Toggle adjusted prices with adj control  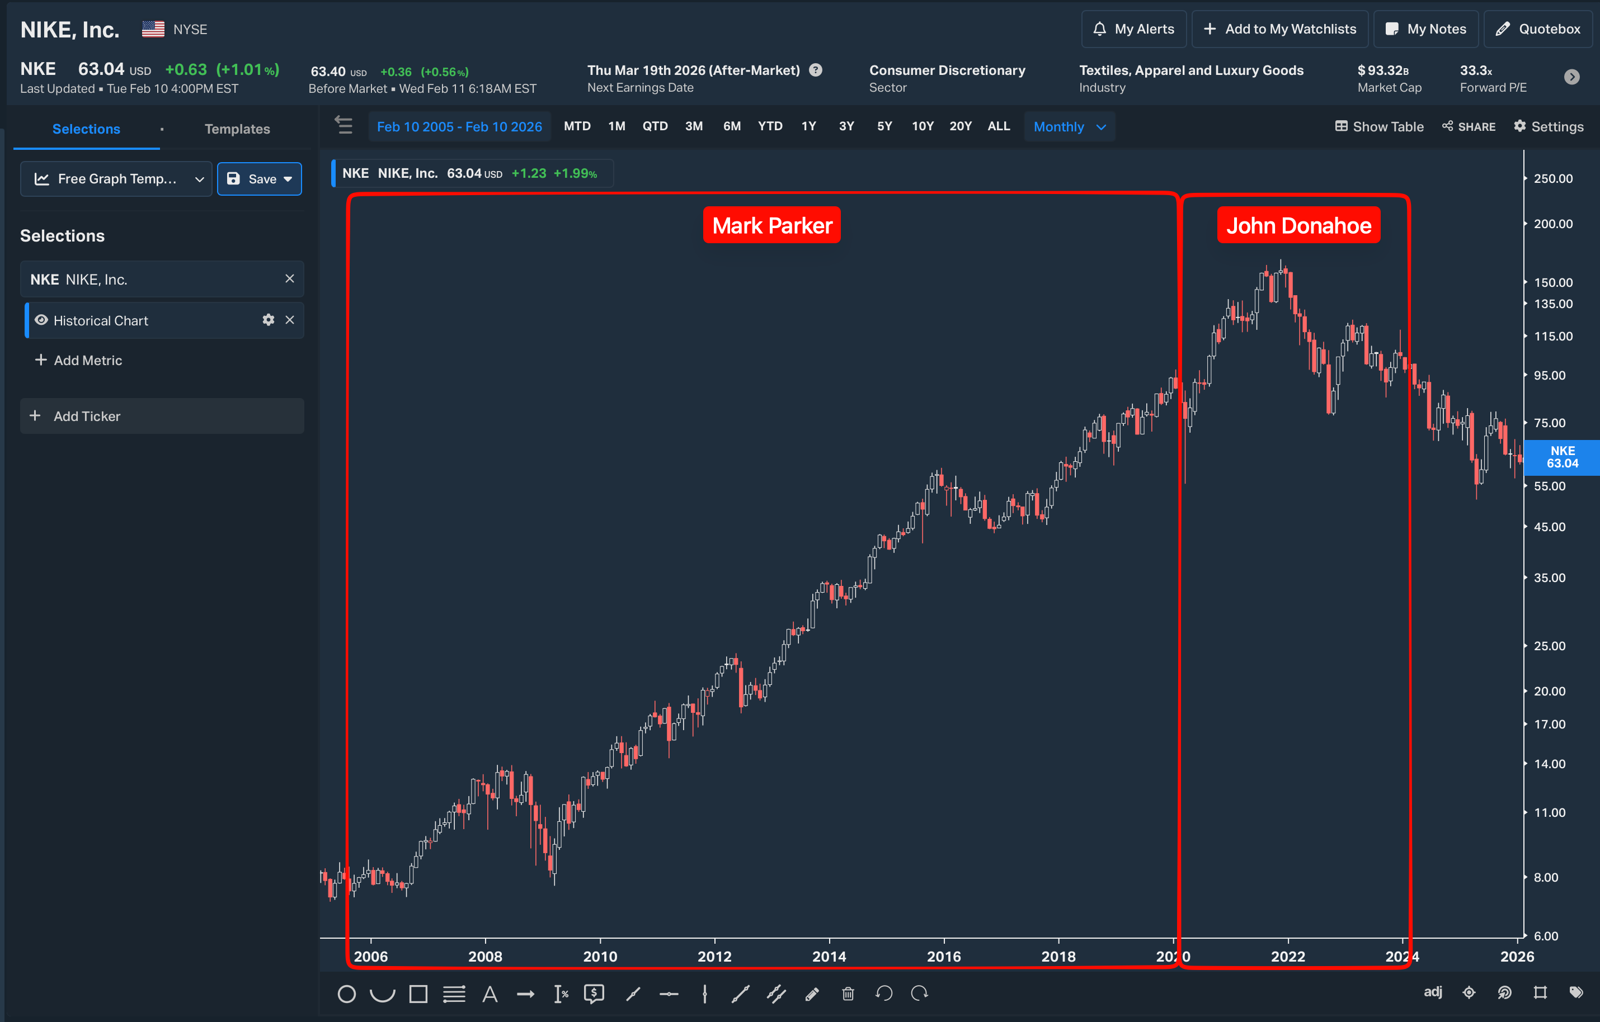(x=1433, y=992)
